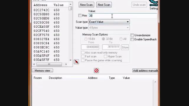The height and width of the screenshot is (106, 189).
Task: Select result address 02CEA50F
Action: (x=42, y=27)
